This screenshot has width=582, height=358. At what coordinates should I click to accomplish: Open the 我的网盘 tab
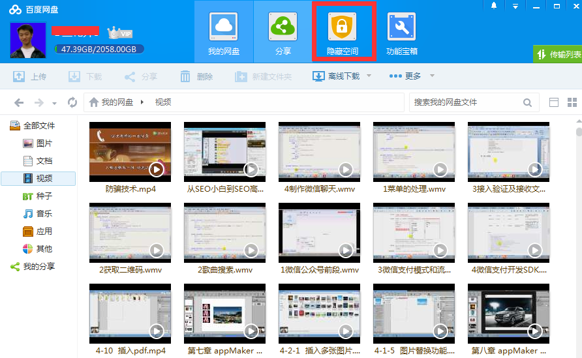point(224,32)
